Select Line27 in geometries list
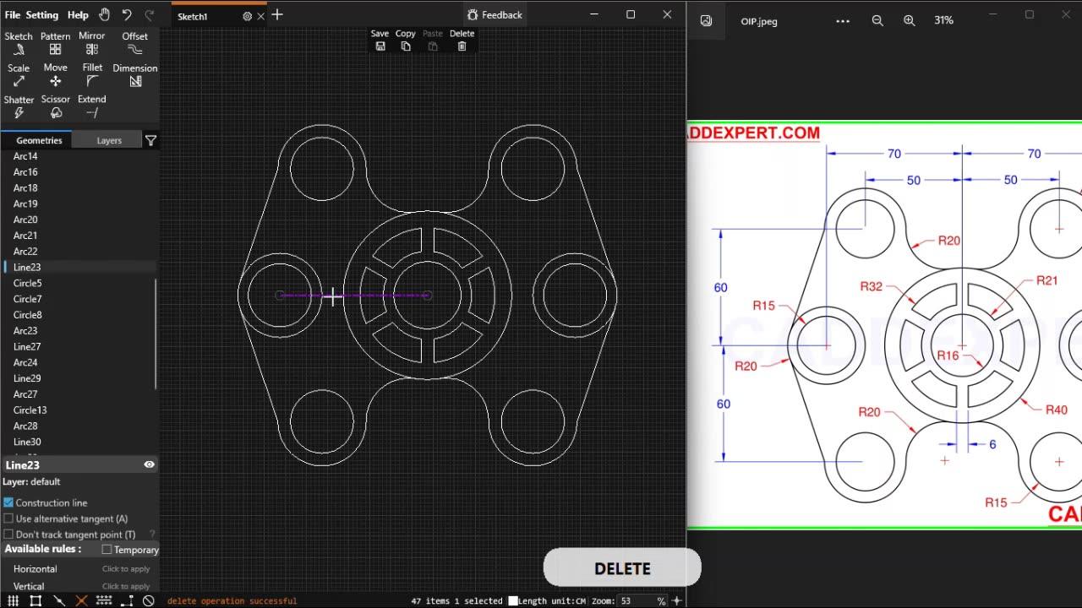The width and height of the screenshot is (1082, 608). [27, 346]
